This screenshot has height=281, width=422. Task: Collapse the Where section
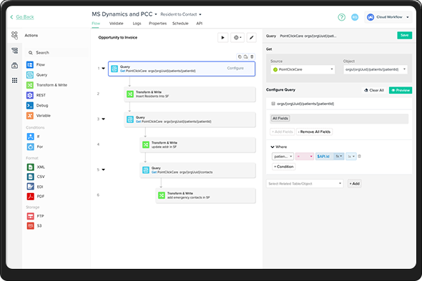click(273, 147)
